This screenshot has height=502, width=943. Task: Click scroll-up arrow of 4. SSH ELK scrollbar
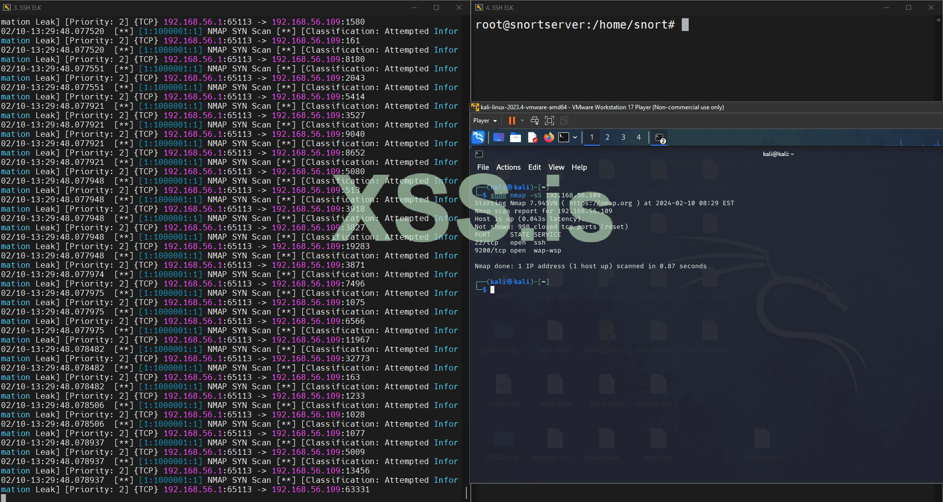(x=939, y=20)
